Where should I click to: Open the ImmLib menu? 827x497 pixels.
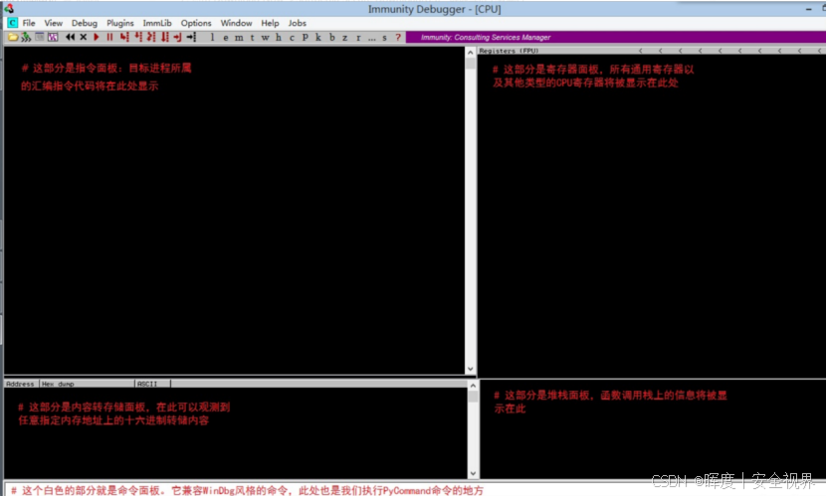[x=157, y=23]
